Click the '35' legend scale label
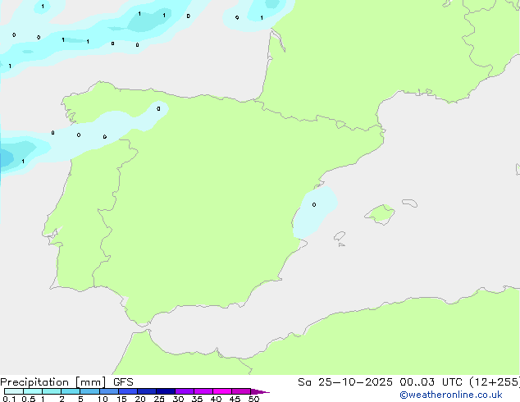Image resolution: width=520 pixels, height=402 pixels. [197, 399]
